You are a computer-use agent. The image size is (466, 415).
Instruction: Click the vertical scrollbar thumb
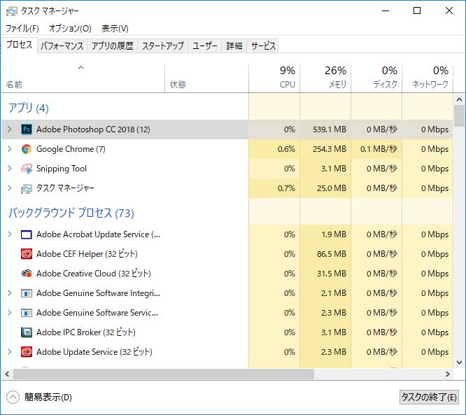[460, 116]
